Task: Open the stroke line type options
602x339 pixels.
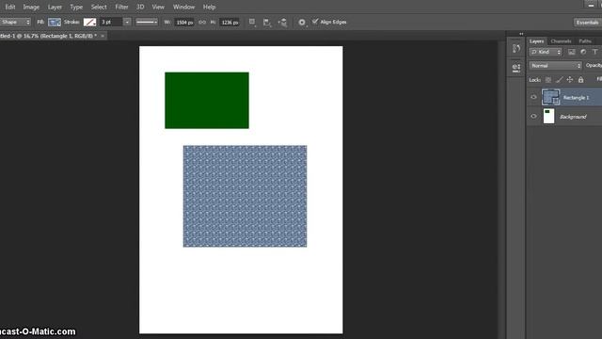Action: (x=147, y=23)
